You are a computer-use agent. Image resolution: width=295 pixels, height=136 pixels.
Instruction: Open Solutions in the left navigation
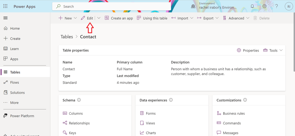pos(25,92)
